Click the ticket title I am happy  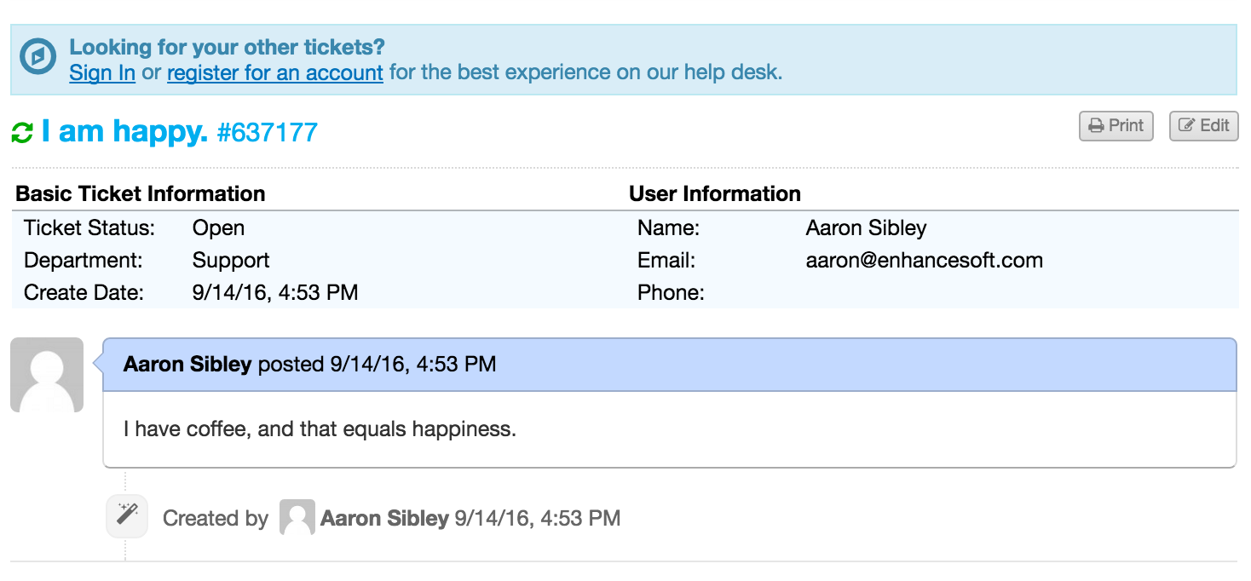[124, 131]
